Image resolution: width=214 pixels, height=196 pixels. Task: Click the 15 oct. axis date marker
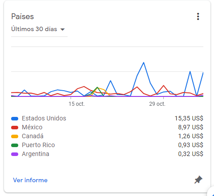click(77, 104)
